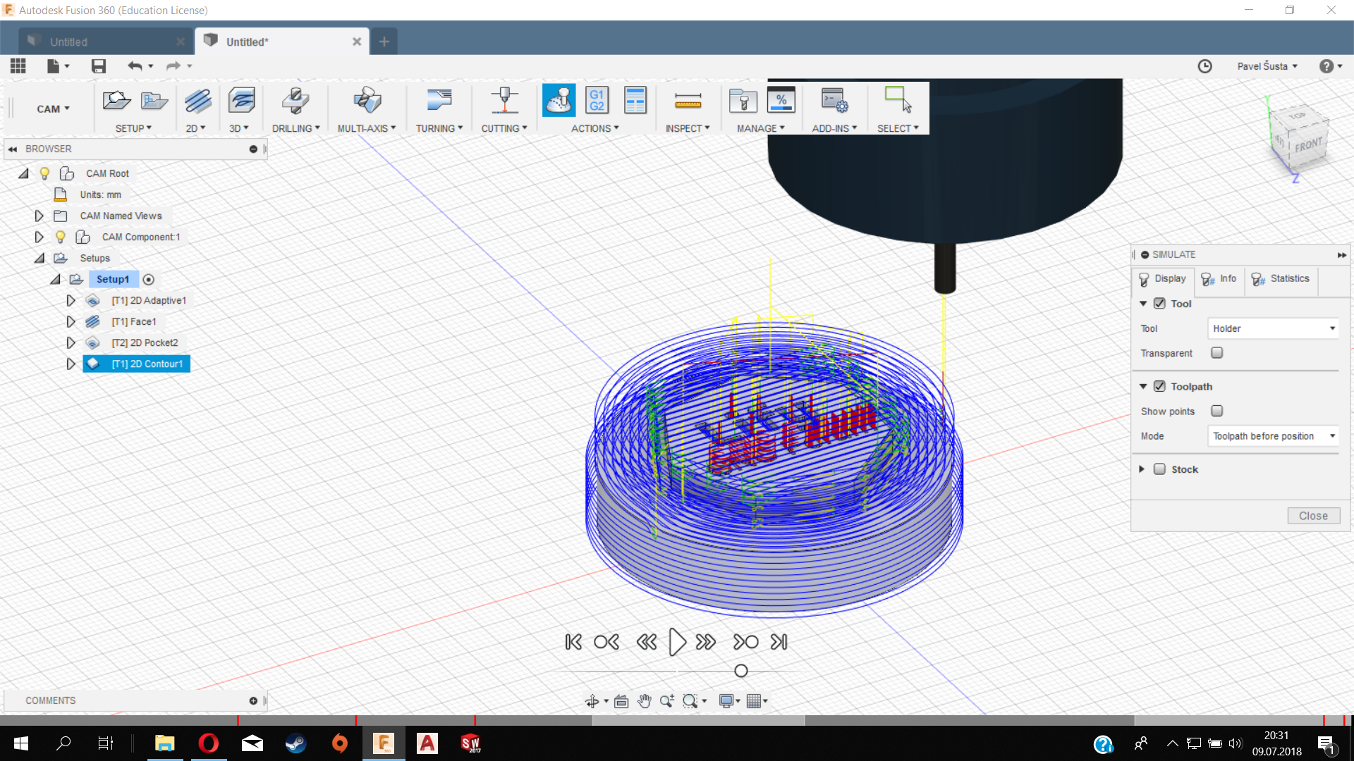This screenshot has width=1354, height=761.
Task: Close the Simulate panel
Action: coord(1312,516)
